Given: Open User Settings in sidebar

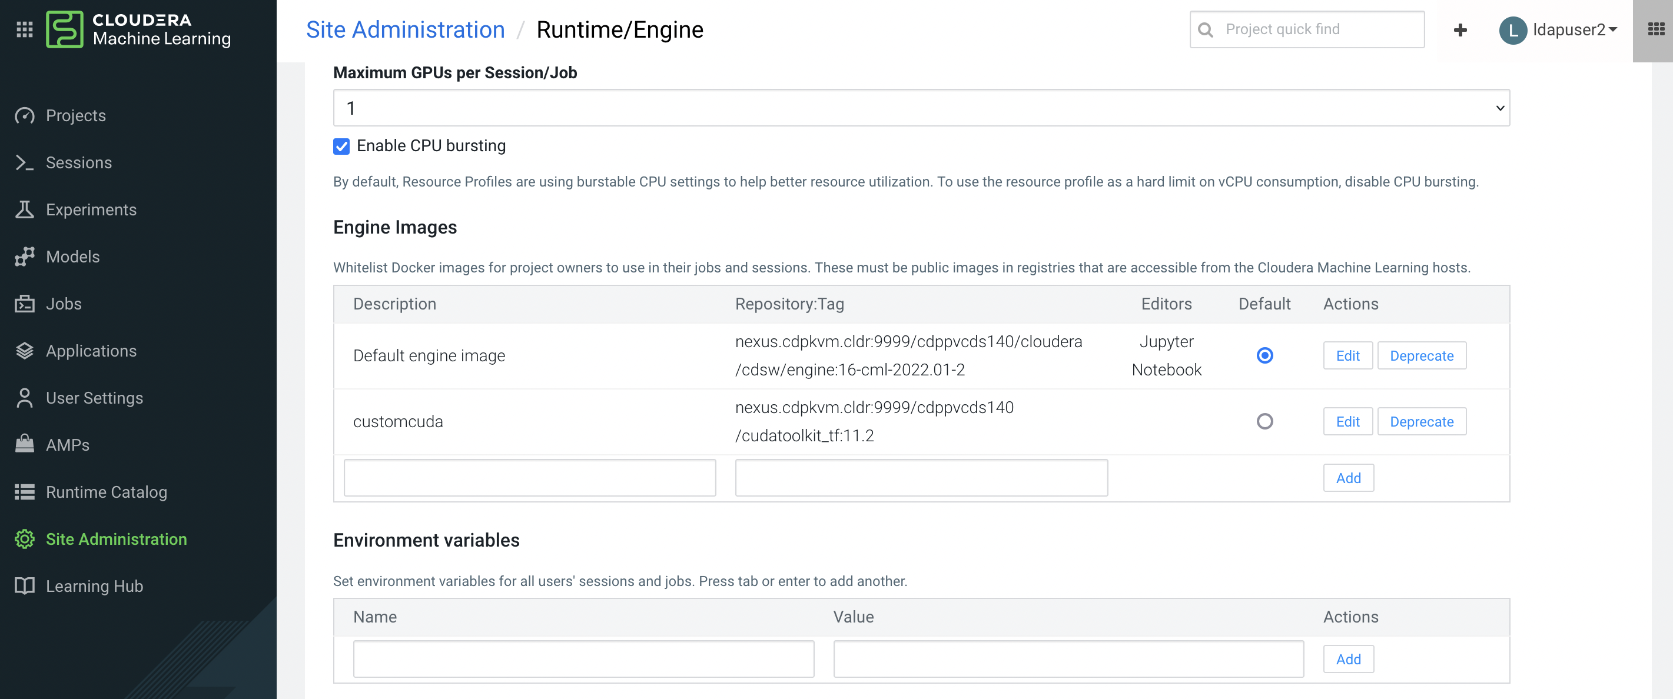Looking at the screenshot, I should [x=94, y=398].
